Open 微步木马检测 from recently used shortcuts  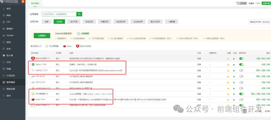[x=84, y=46]
